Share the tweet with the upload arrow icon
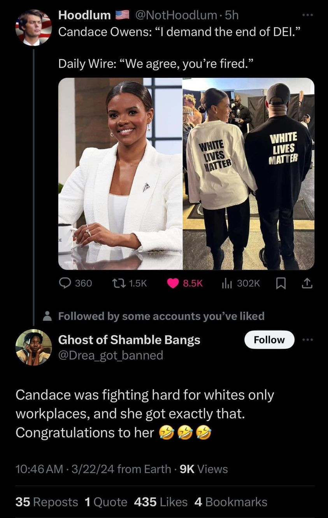 pos(307,284)
